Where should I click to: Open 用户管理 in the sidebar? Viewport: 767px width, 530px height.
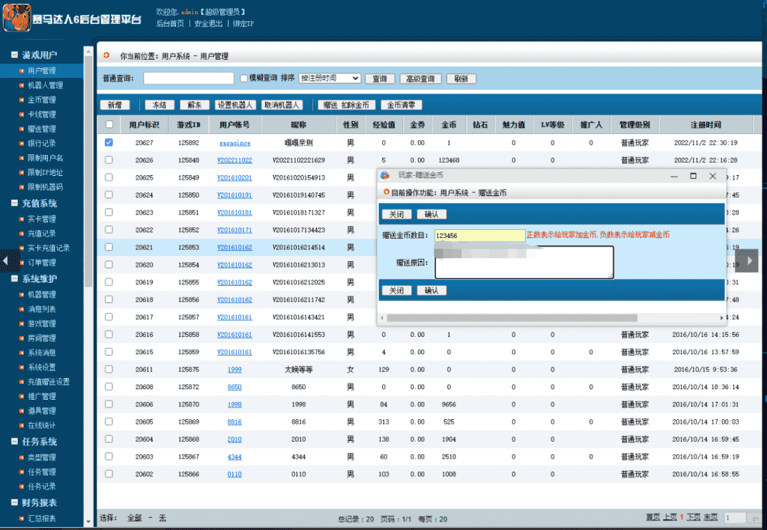click(x=42, y=70)
